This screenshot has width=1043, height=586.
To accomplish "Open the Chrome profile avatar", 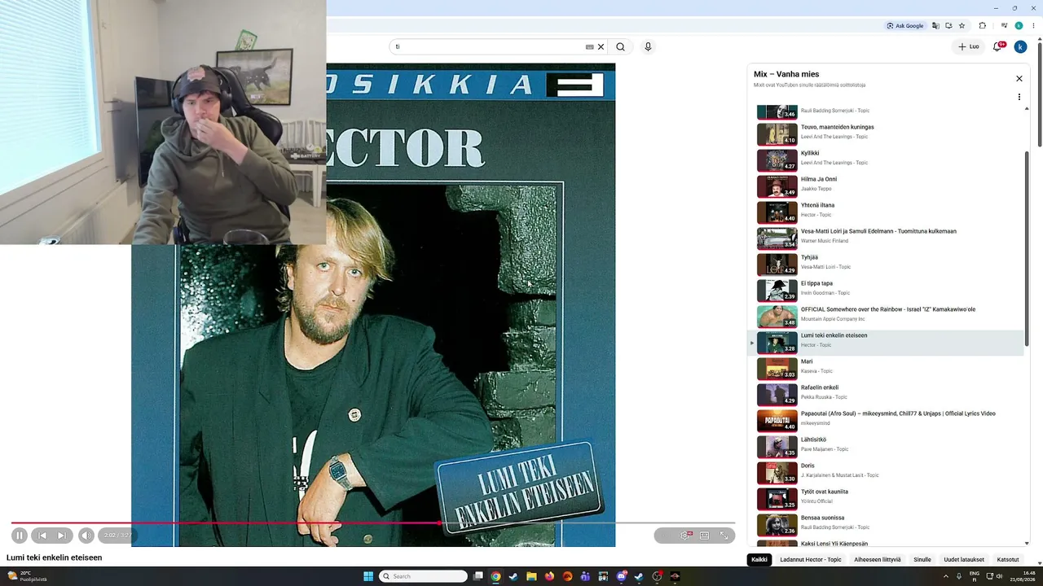I will click(x=1019, y=25).
